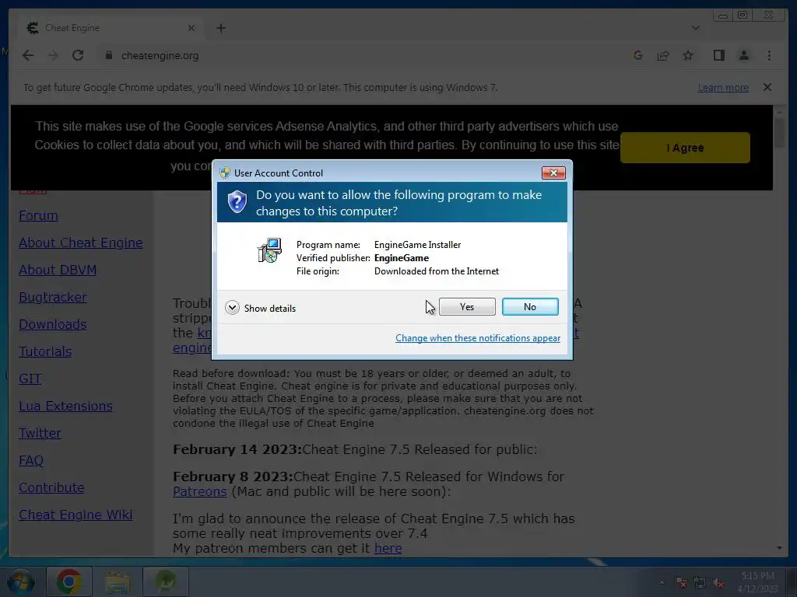Open GIT sidebar link
This screenshot has width=797, height=597.
(x=30, y=379)
